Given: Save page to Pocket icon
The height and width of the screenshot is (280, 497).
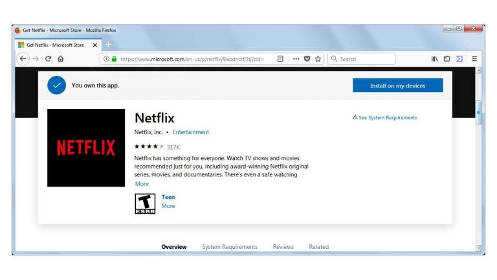Looking at the screenshot, I should click(x=307, y=59).
